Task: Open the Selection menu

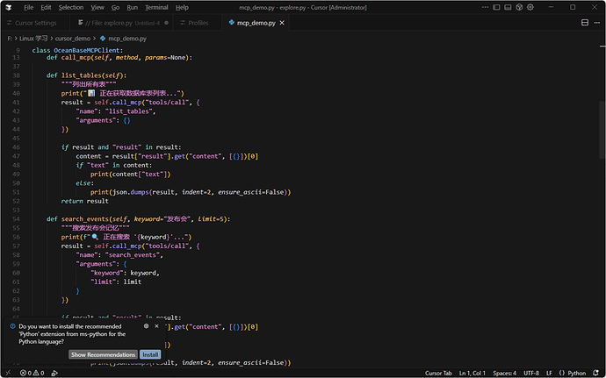Action: coord(71,7)
